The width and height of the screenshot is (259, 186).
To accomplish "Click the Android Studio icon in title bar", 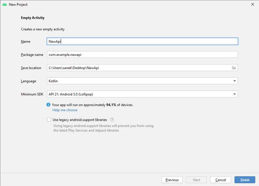I will point(4,4).
